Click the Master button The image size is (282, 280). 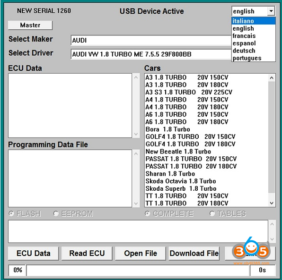coord(30,25)
